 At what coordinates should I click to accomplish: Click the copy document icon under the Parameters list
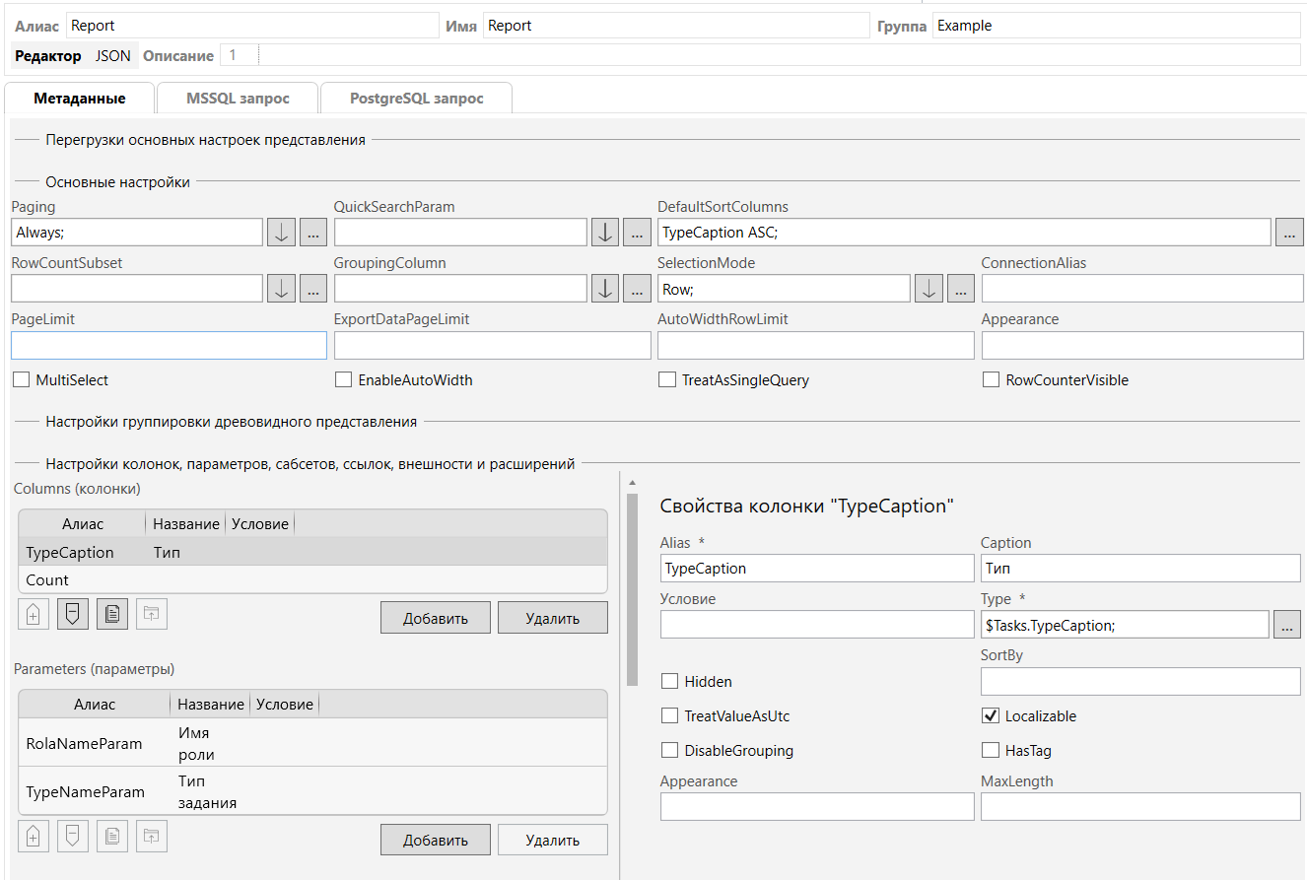pos(112,837)
